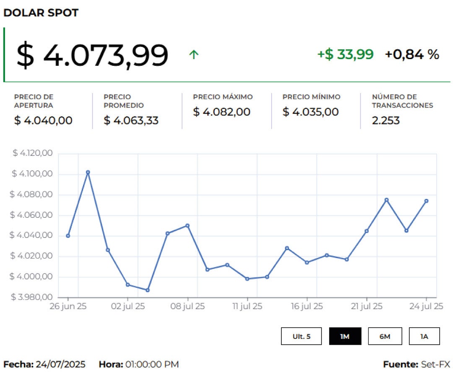This screenshot has width=453, height=377.
Task: Switch chart to 6M range
Action: [x=385, y=336]
